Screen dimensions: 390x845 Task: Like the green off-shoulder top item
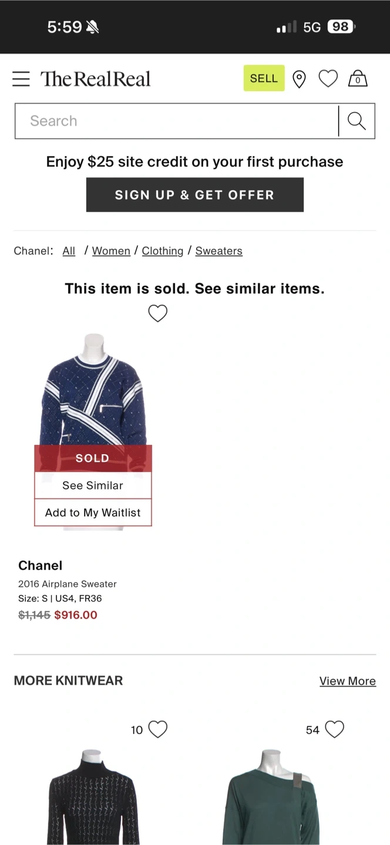coord(334,729)
